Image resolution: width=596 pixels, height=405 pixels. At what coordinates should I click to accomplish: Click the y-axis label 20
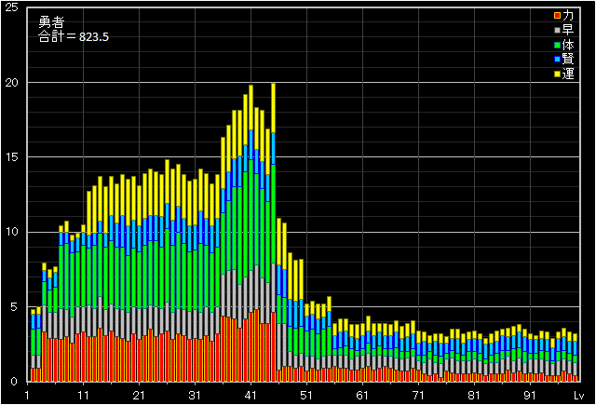click(11, 83)
